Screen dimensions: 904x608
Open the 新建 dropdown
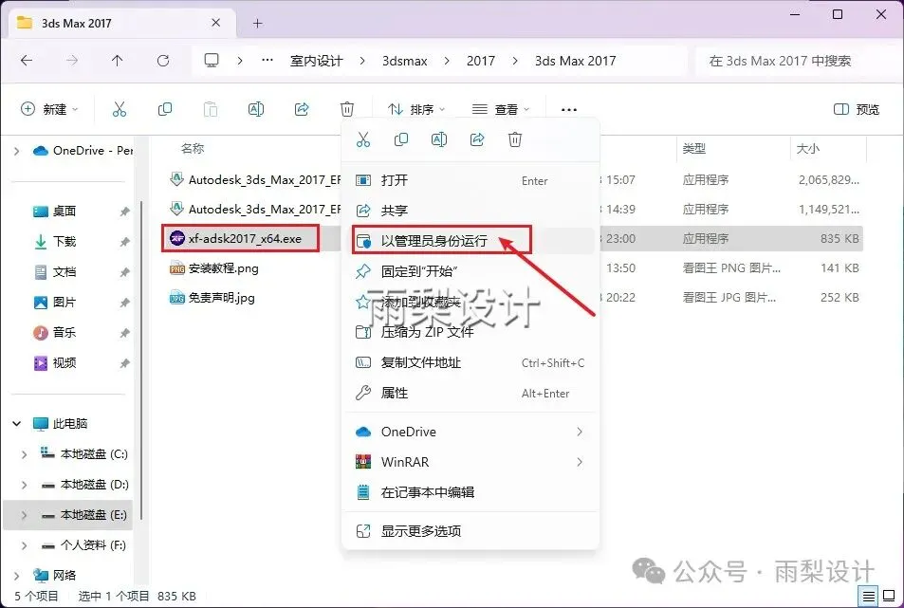[x=49, y=109]
